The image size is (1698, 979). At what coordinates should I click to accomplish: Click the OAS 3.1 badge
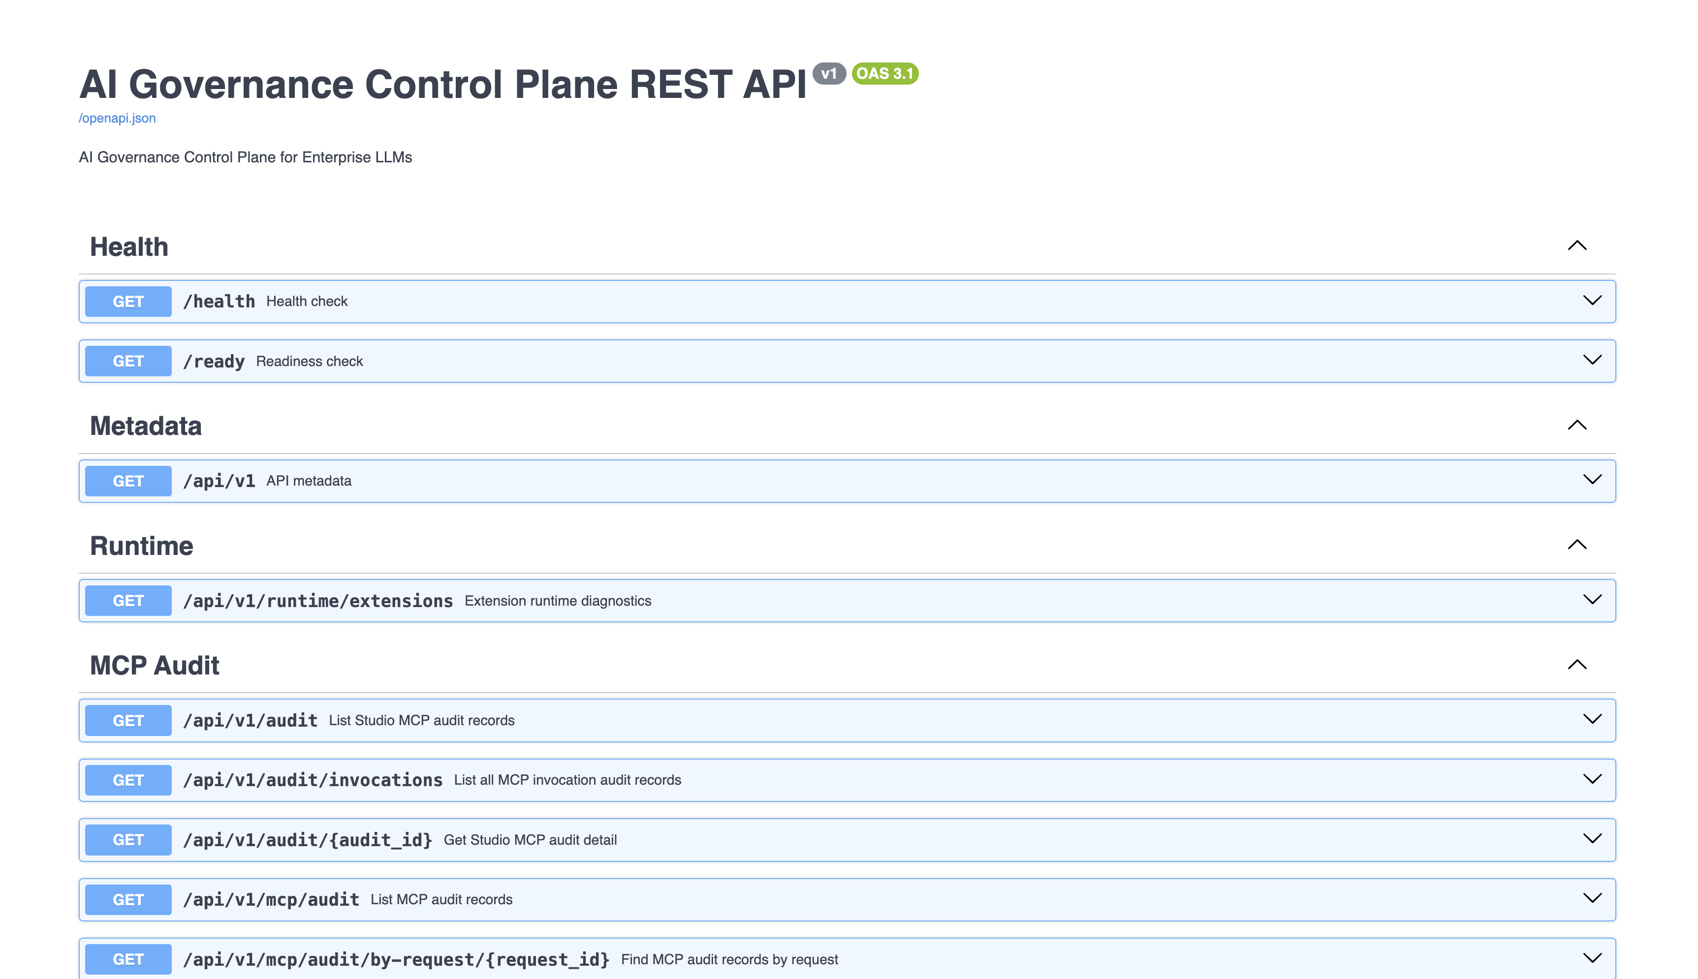coord(885,73)
